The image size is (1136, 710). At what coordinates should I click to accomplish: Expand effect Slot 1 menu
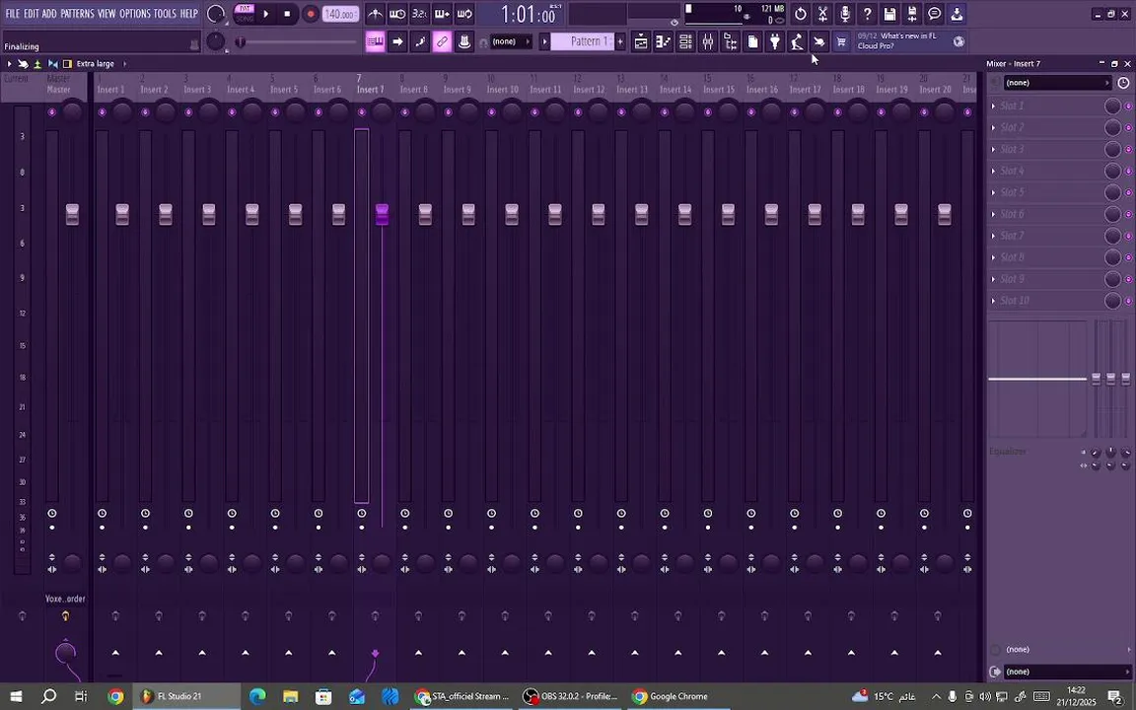point(993,106)
